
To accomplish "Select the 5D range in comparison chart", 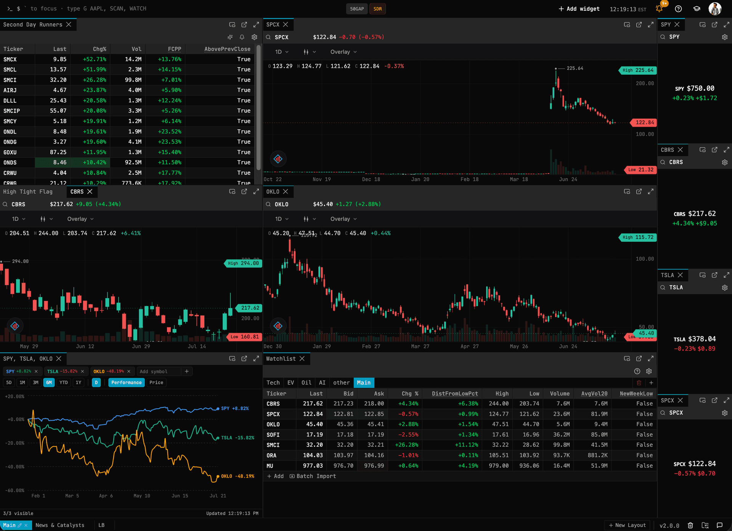I will pos(9,383).
